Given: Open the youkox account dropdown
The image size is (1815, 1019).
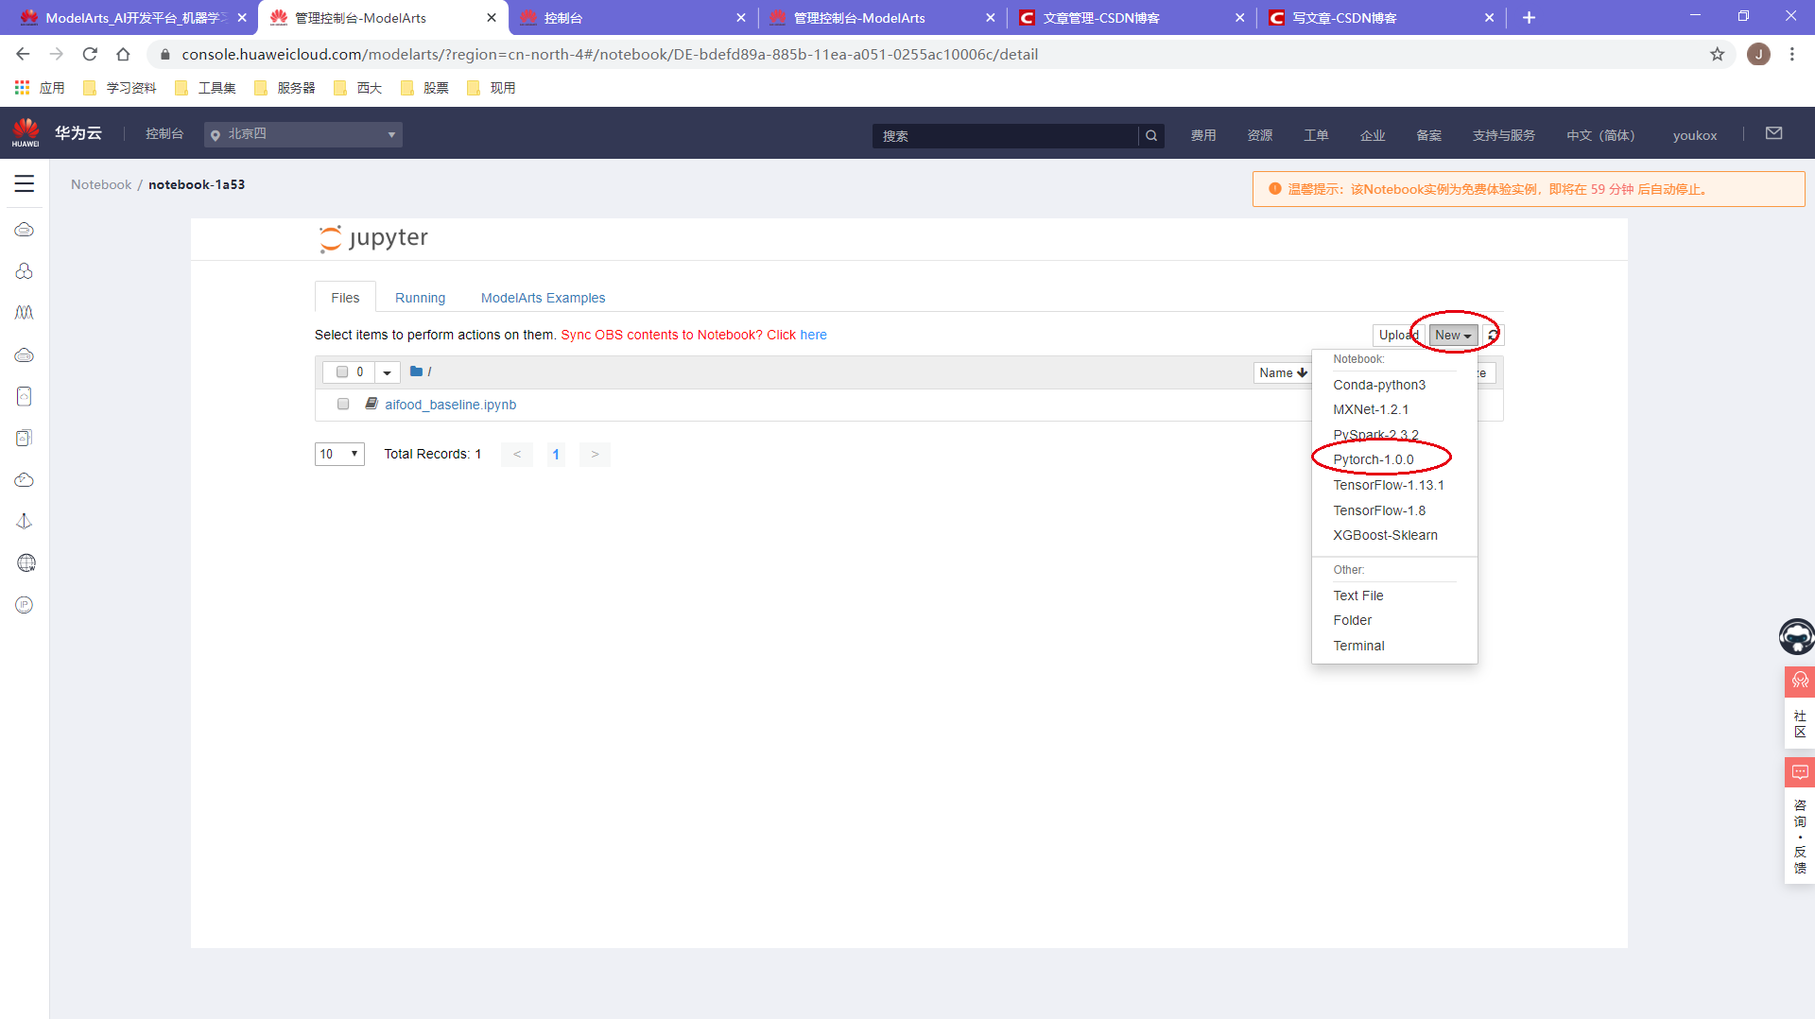Looking at the screenshot, I should click(1695, 135).
